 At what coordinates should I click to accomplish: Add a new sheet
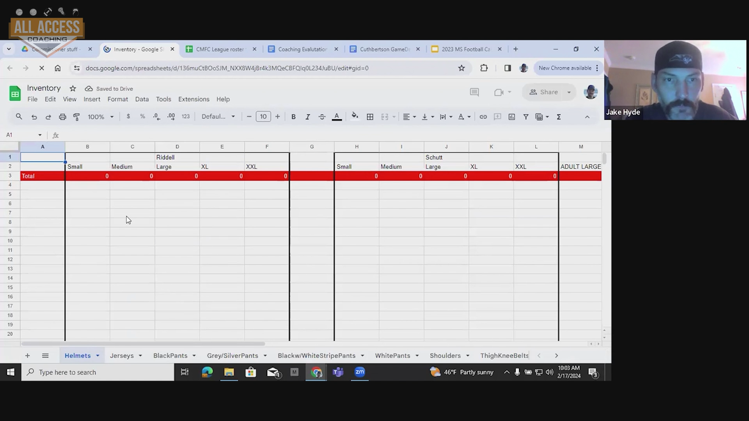27,356
